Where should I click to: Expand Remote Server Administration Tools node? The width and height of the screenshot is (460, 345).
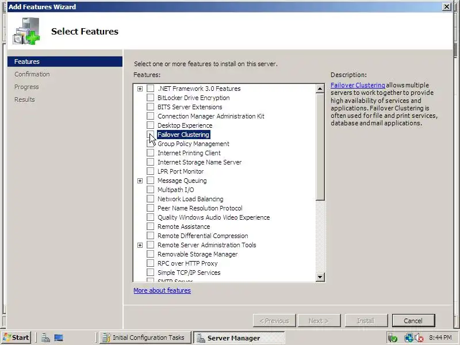point(140,245)
